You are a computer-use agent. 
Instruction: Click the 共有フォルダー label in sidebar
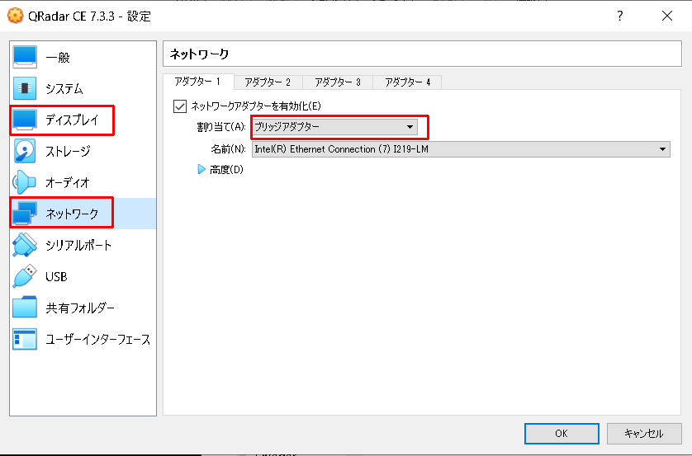pos(80,308)
